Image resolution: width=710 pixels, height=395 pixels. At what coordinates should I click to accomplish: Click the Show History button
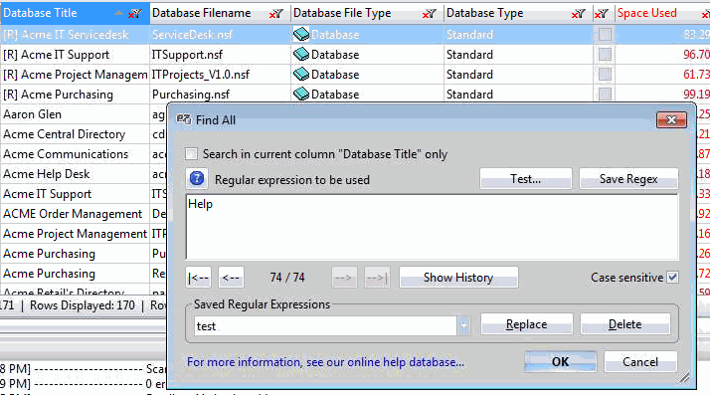(458, 278)
